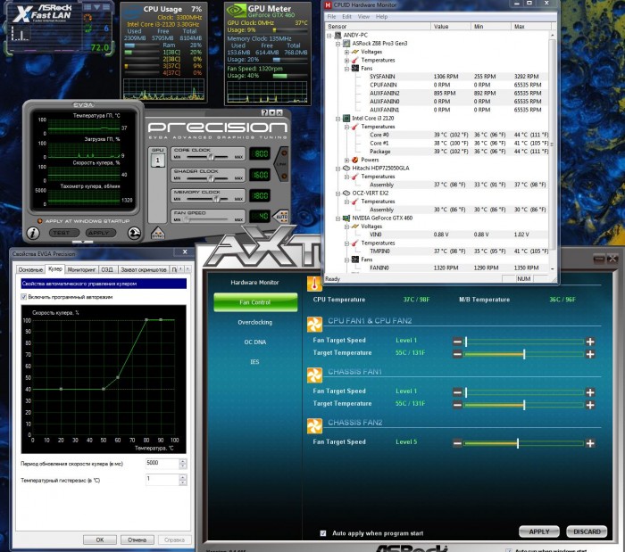Toggle Apply at Windows Startup indicator
625x552 pixels.
[39, 221]
